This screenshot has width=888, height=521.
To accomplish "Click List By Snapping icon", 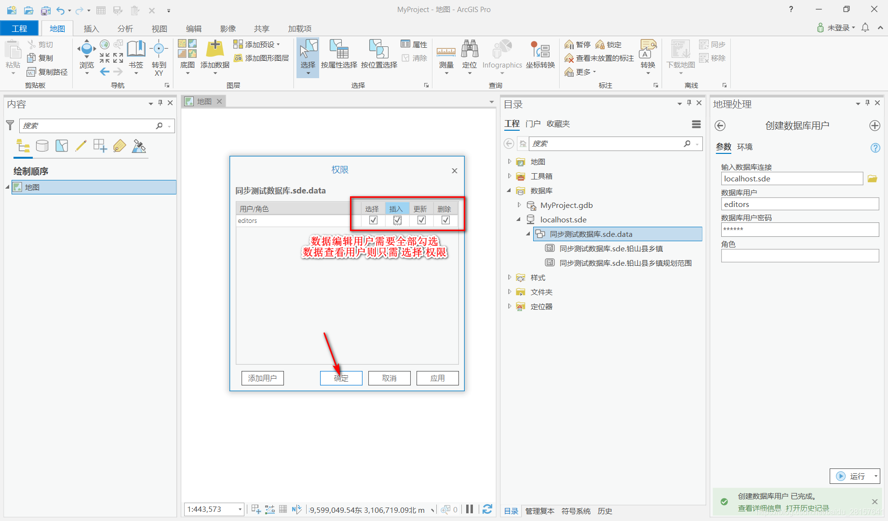I will pyautogui.click(x=100, y=146).
